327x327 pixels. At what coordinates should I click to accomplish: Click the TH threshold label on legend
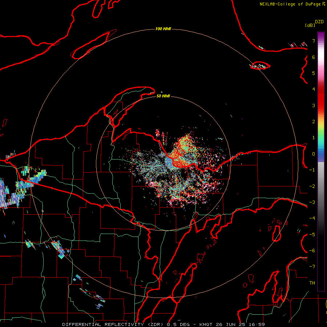point(312,283)
